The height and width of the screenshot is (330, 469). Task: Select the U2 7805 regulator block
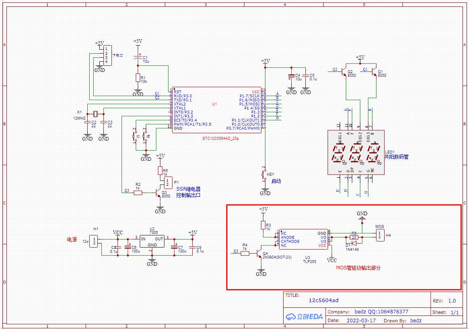pyautogui.click(x=152, y=241)
